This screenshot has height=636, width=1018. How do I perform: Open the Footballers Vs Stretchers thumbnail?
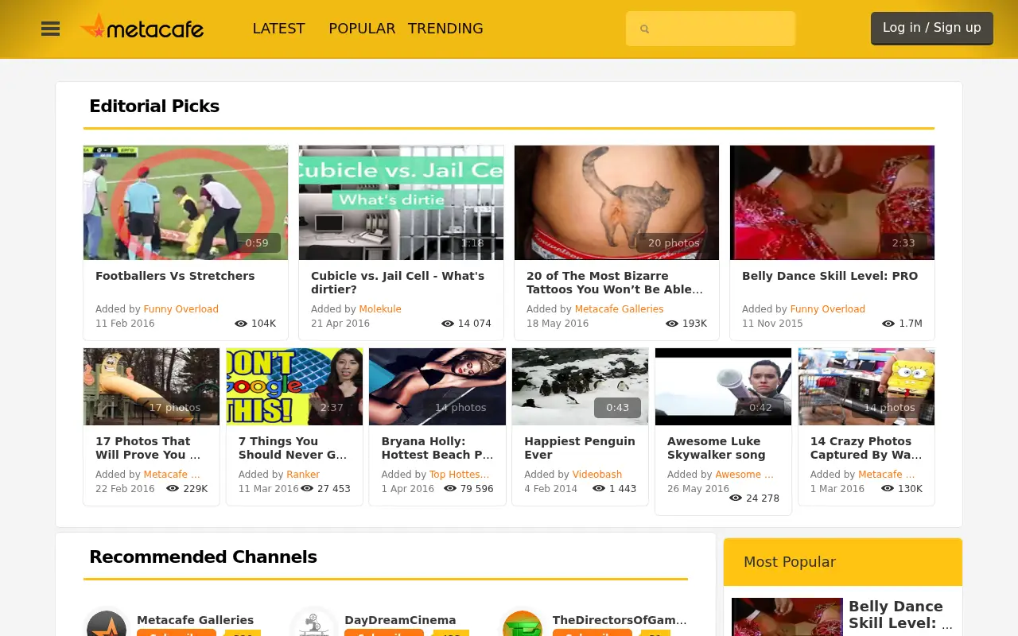185,203
